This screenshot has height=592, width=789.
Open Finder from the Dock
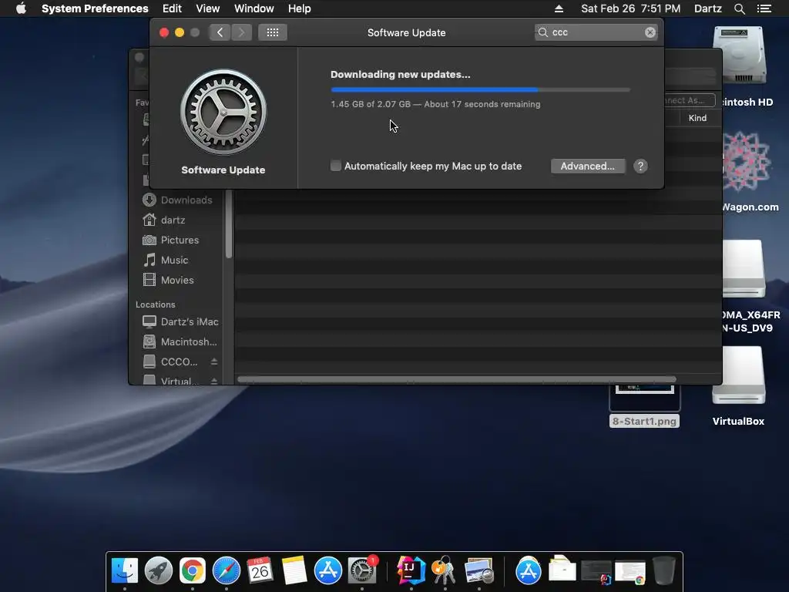point(124,571)
